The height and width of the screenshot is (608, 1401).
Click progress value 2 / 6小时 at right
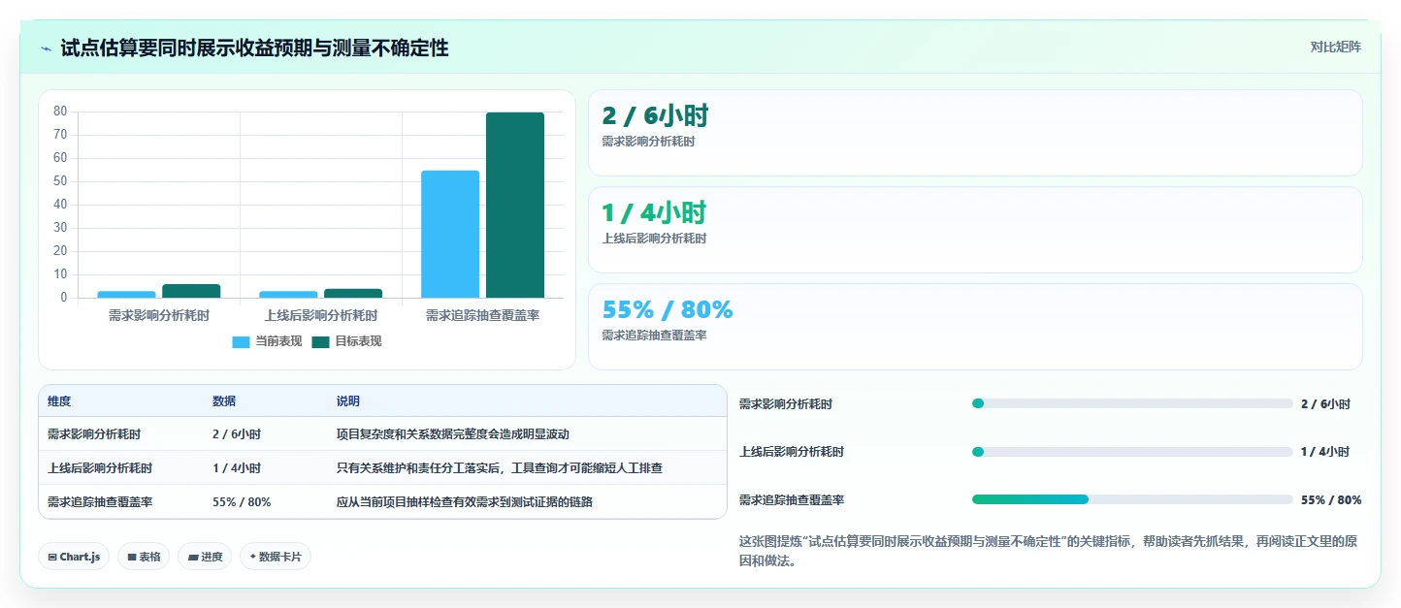click(1325, 404)
